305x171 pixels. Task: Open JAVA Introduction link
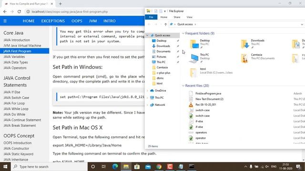click(x=17, y=40)
